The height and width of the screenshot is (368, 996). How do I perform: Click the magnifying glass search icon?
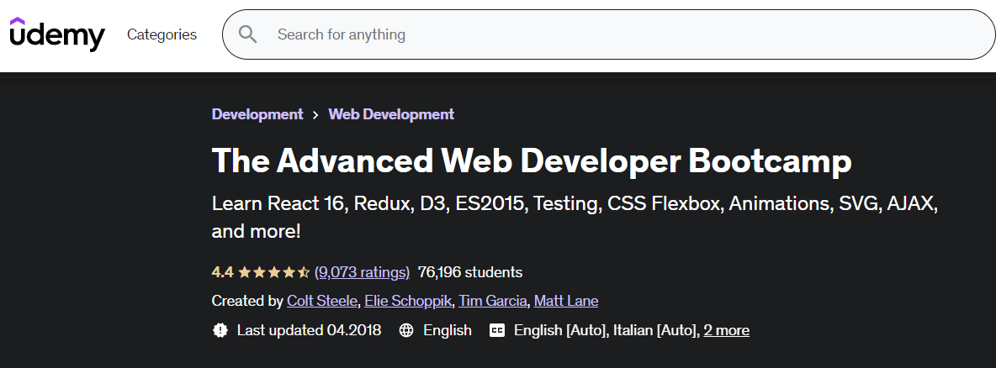click(247, 34)
